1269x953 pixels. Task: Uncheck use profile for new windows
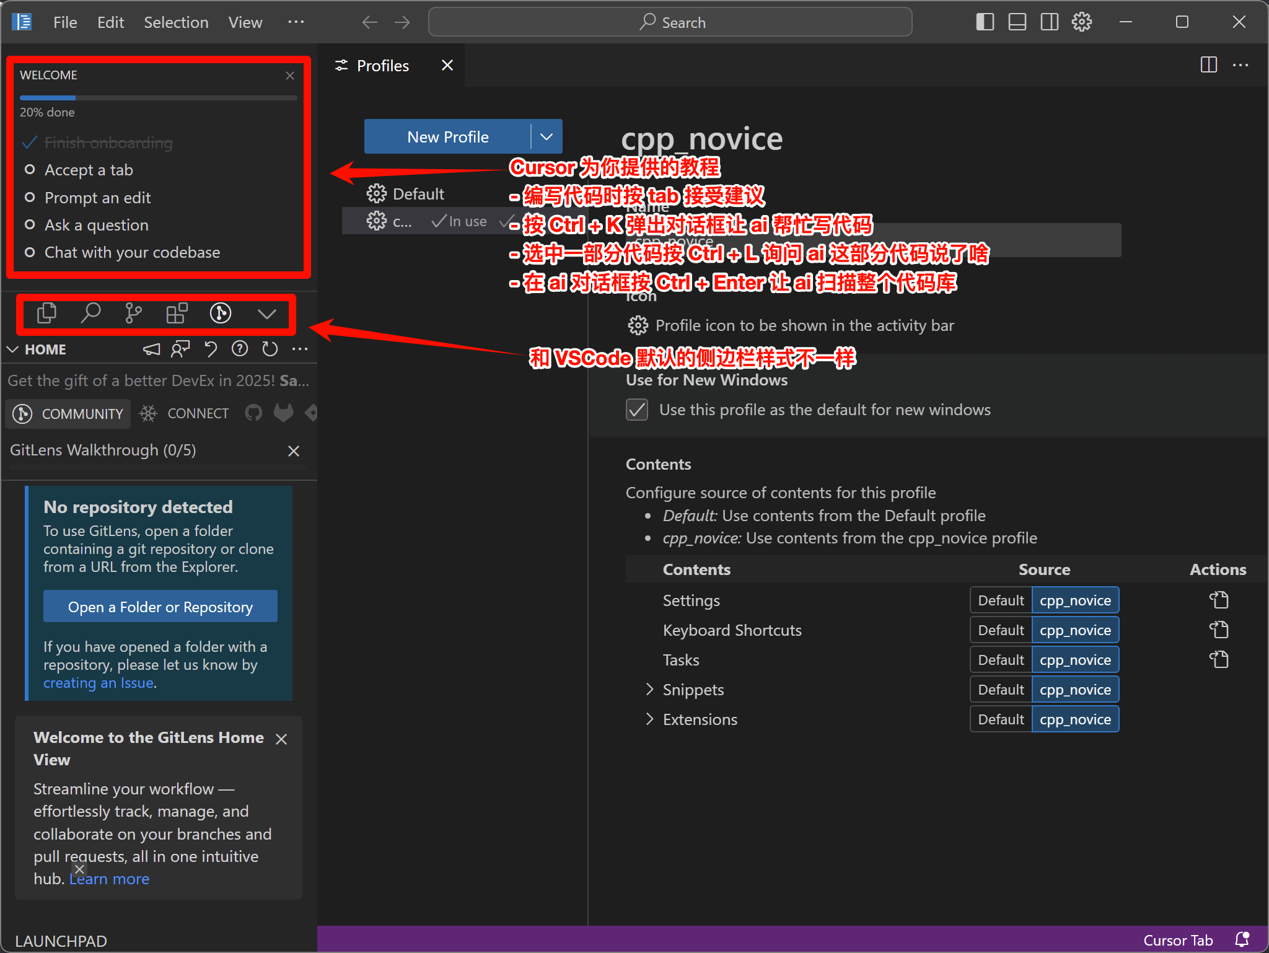(x=637, y=410)
